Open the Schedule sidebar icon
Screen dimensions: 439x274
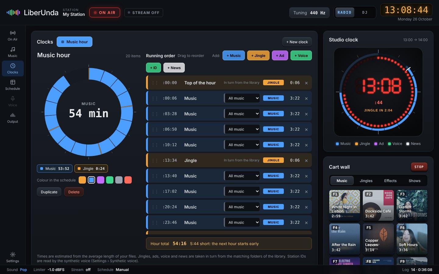12,85
